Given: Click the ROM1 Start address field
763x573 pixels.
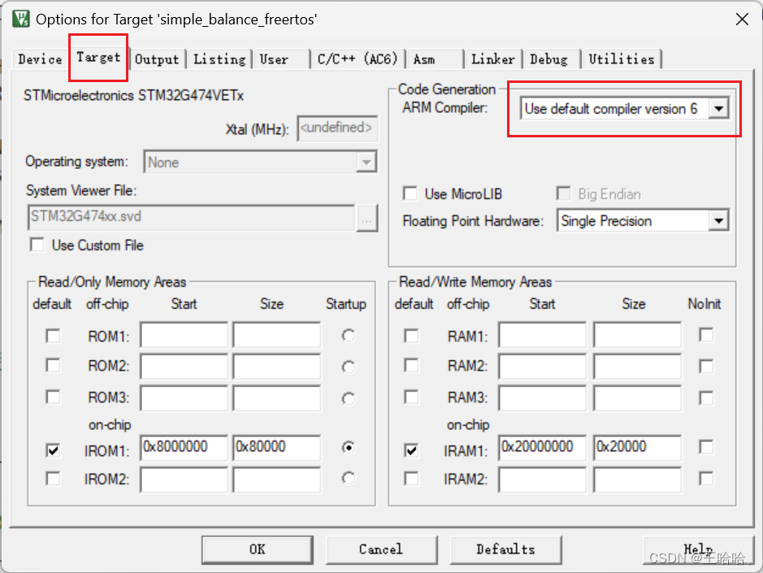Looking at the screenshot, I should click(184, 334).
